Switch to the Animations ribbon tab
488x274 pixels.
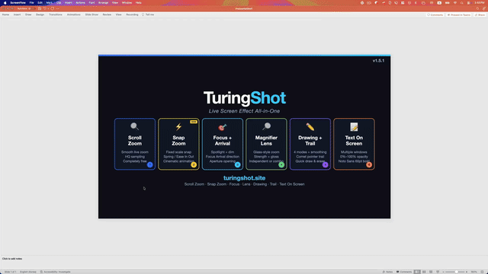click(x=73, y=14)
